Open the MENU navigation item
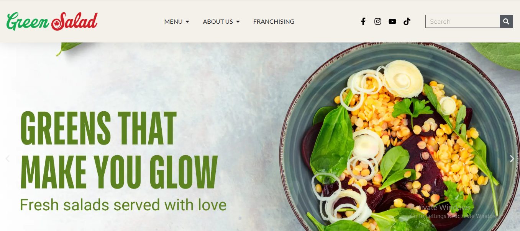 tap(177, 22)
